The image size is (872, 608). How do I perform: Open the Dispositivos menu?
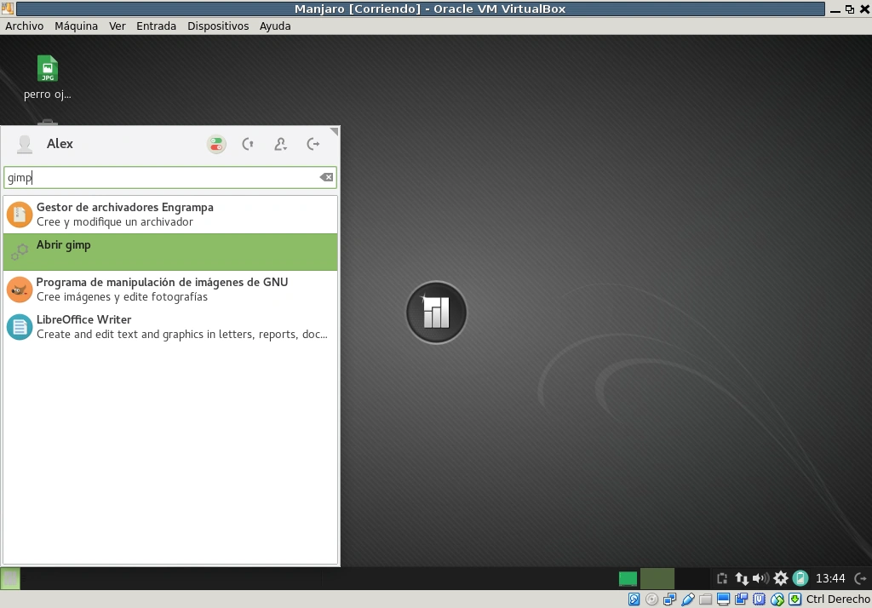(x=218, y=26)
